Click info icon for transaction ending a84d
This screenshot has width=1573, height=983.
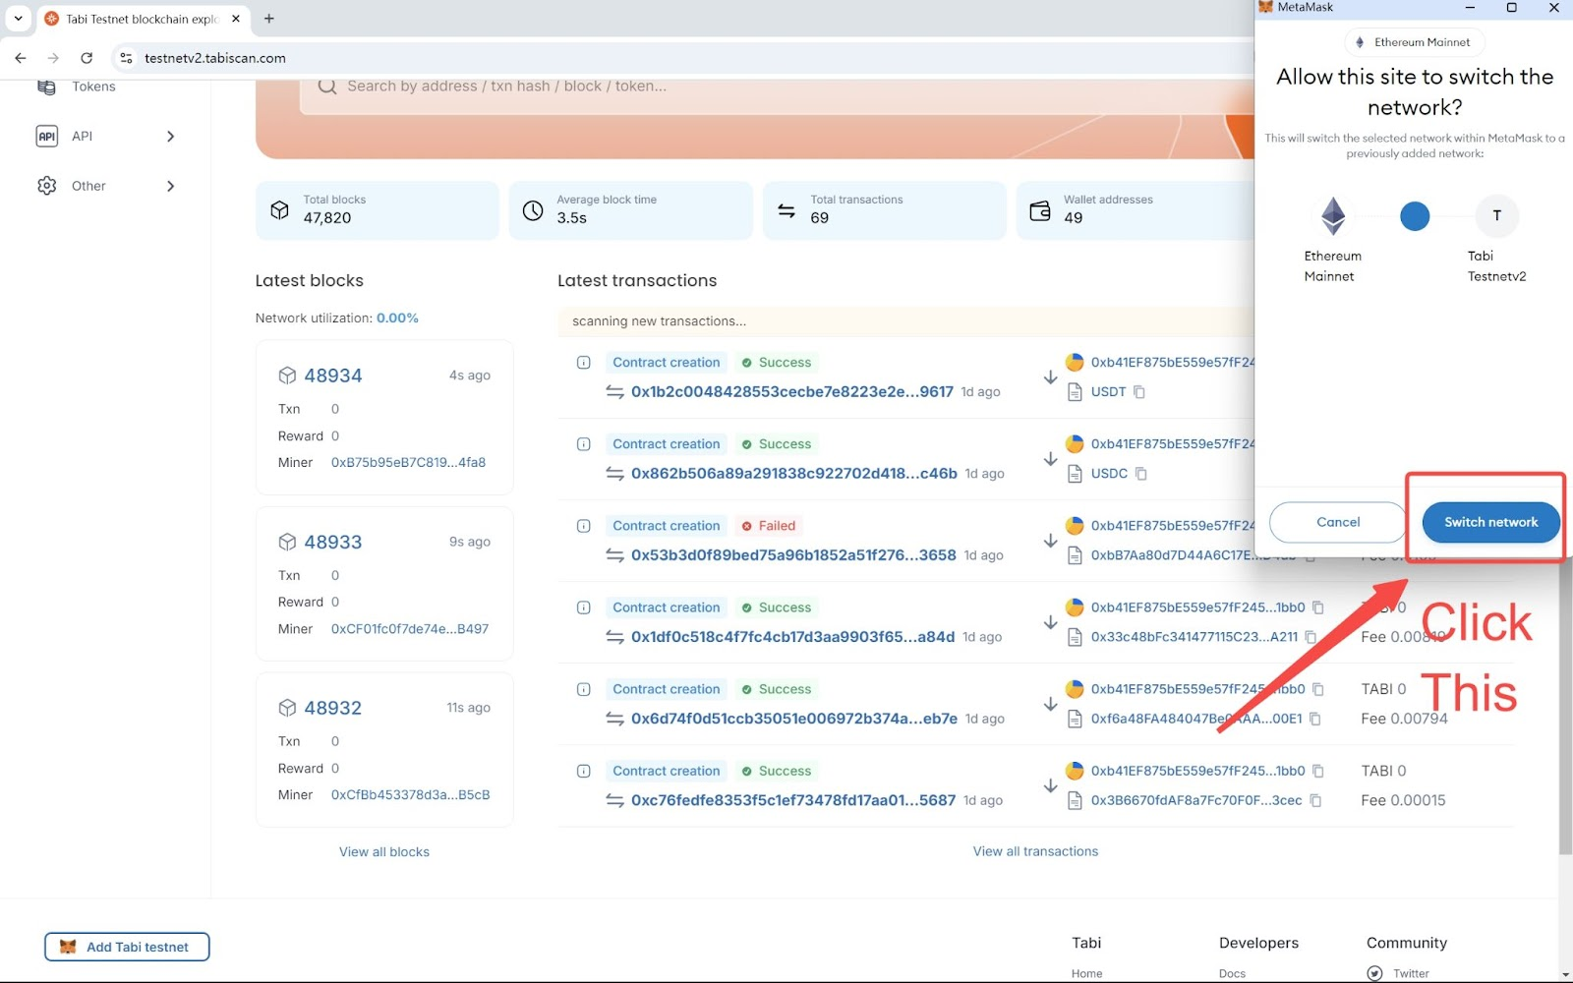pos(583,607)
